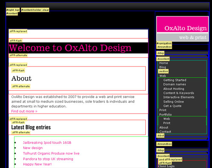Click the '.pod .sIFR-replaced' element label
Viewport: 212px width, 168px height.
(170, 160)
